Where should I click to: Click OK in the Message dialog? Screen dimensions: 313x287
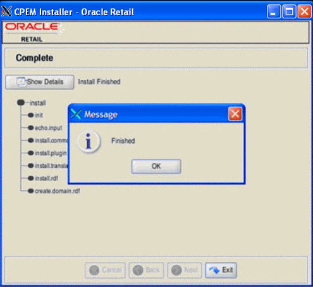point(156,167)
